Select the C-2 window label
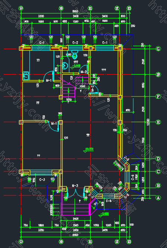167x248 pixels. 75,43
